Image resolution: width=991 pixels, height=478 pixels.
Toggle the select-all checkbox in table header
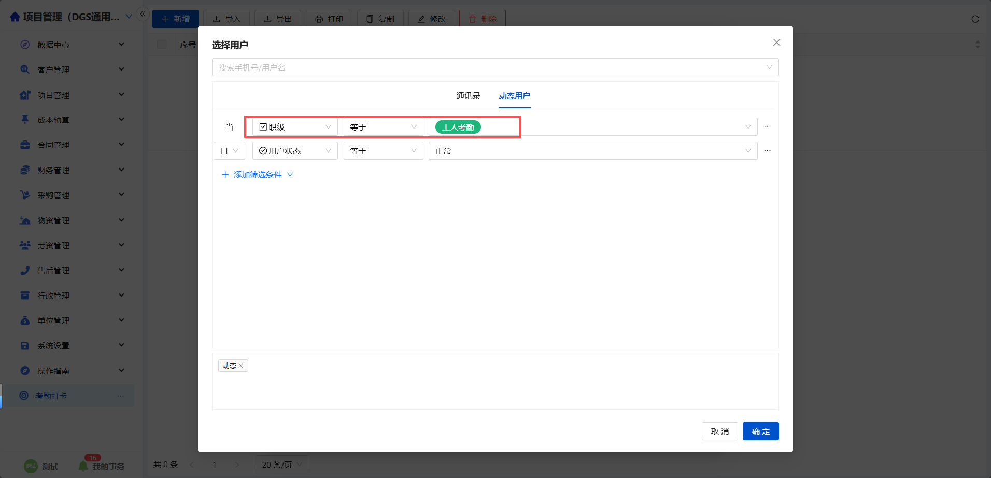[x=162, y=45]
